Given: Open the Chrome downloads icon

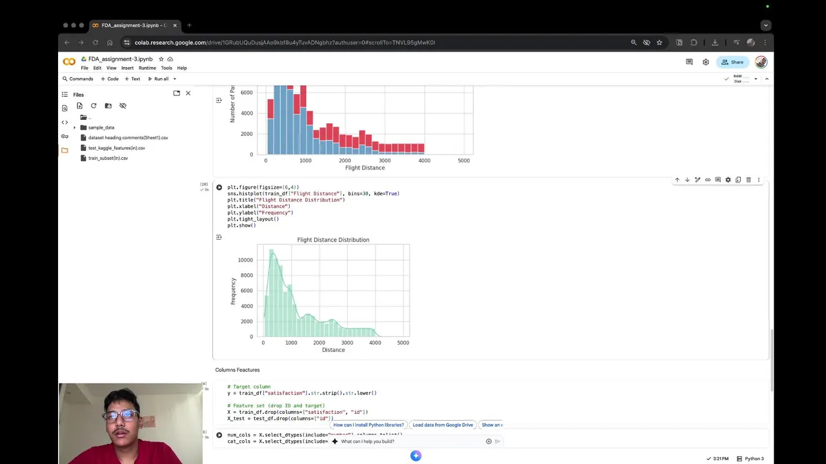Looking at the screenshot, I should coord(715,43).
